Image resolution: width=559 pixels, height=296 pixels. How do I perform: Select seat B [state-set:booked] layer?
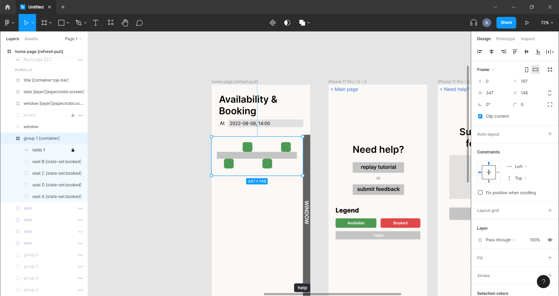[57, 162]
